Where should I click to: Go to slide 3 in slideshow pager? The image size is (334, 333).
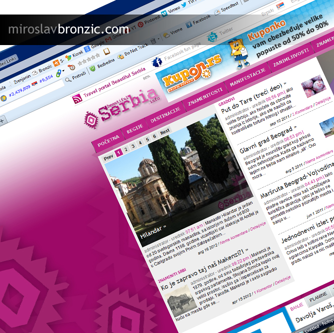tap(133, 145)
